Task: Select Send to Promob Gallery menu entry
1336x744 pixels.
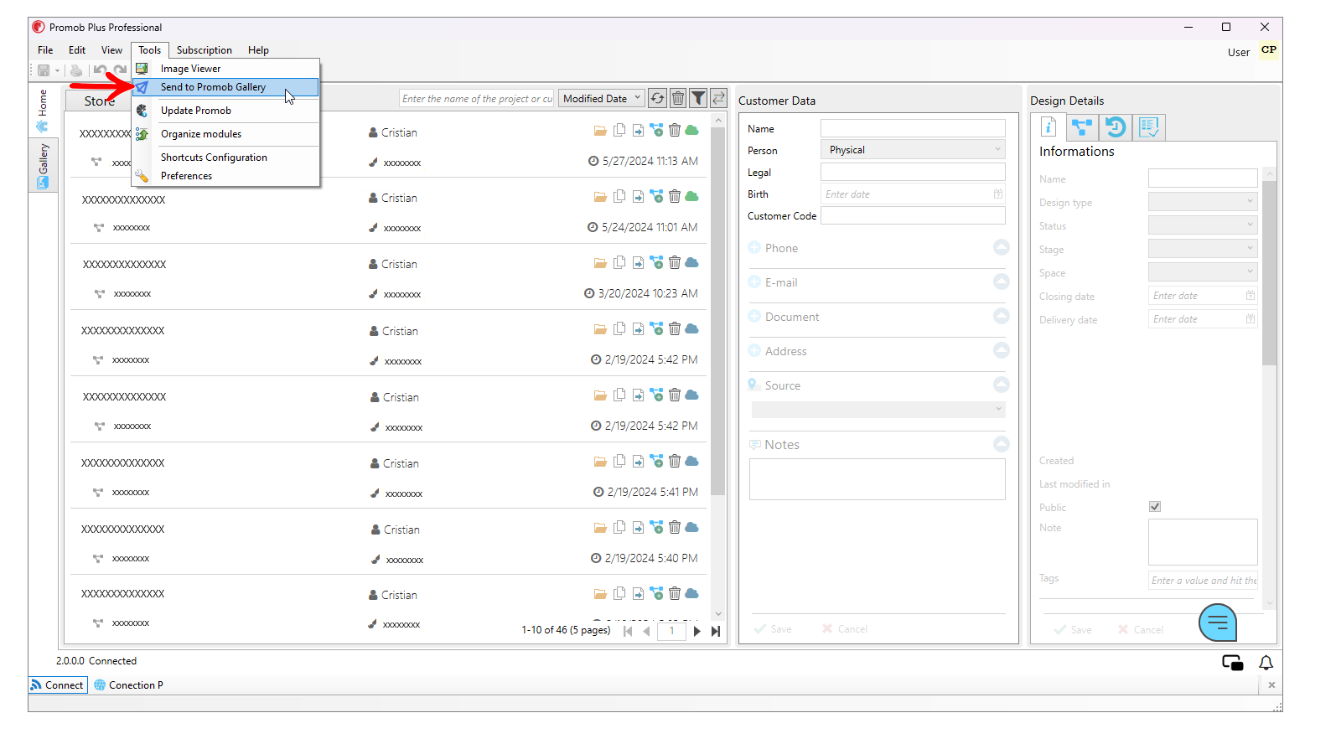Action: pos(213,87)
